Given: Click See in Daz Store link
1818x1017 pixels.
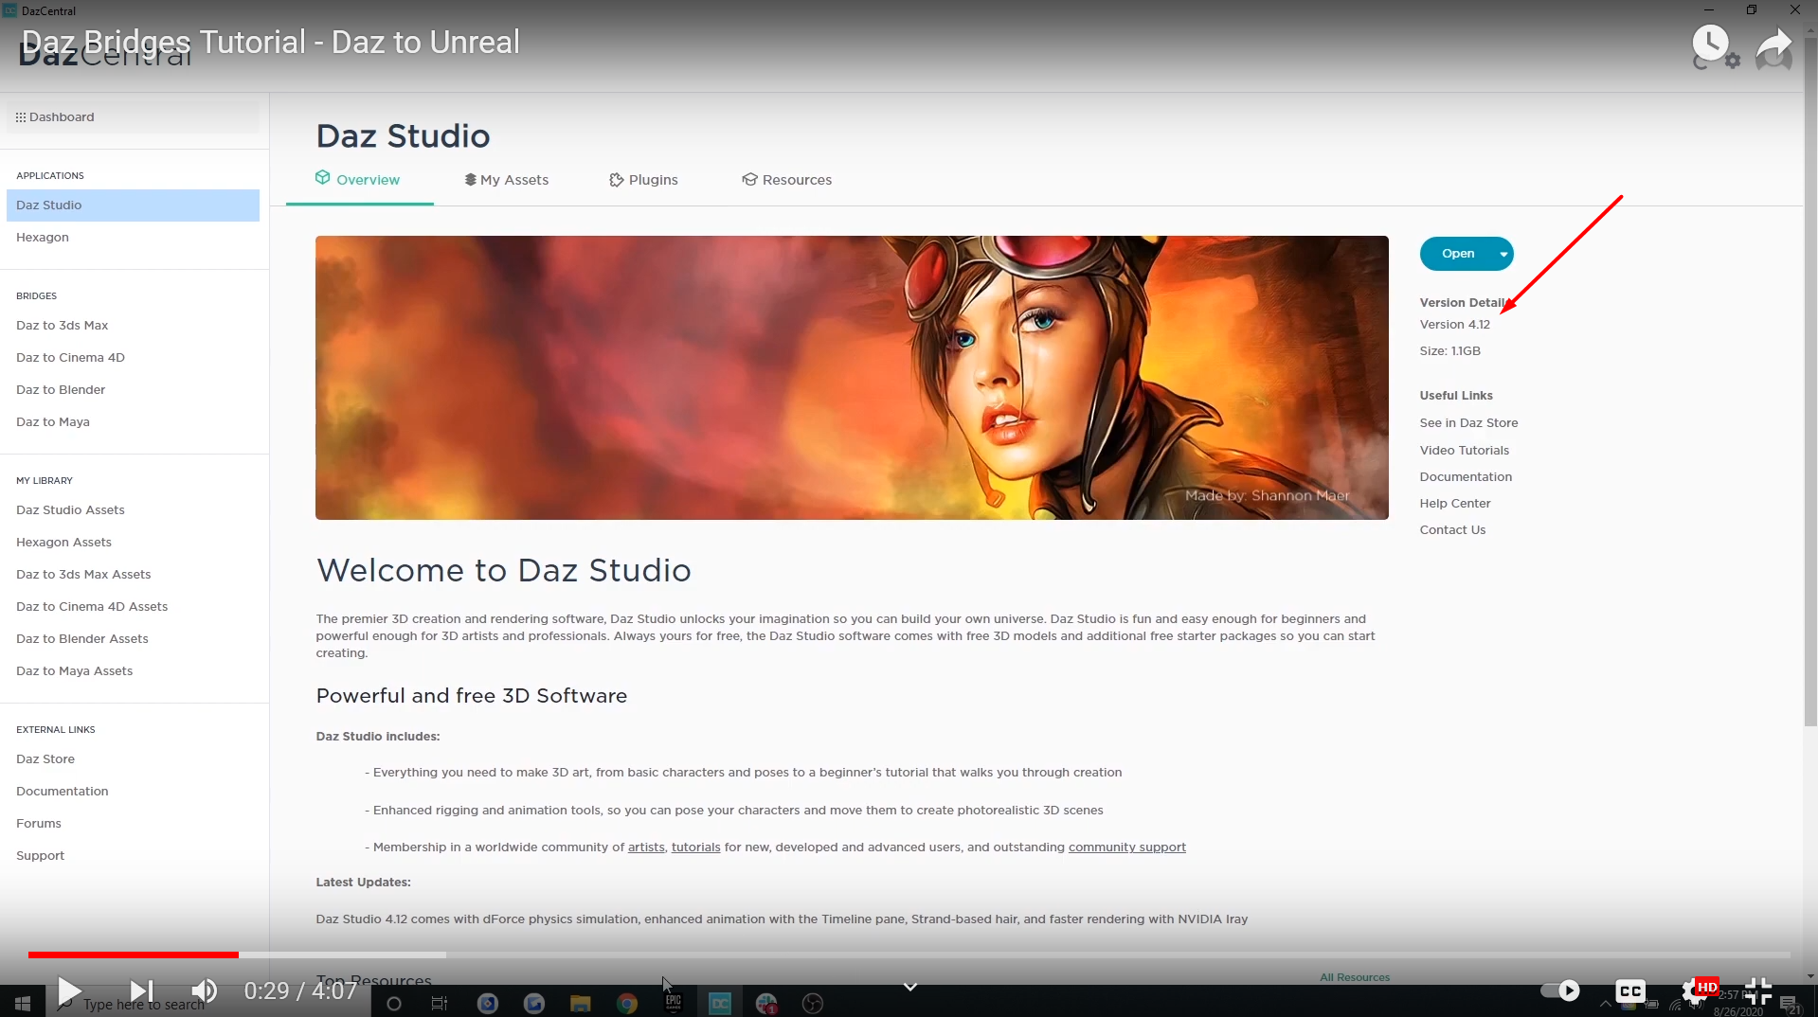Looking at the screenshot, I should tap(1468, 423).
